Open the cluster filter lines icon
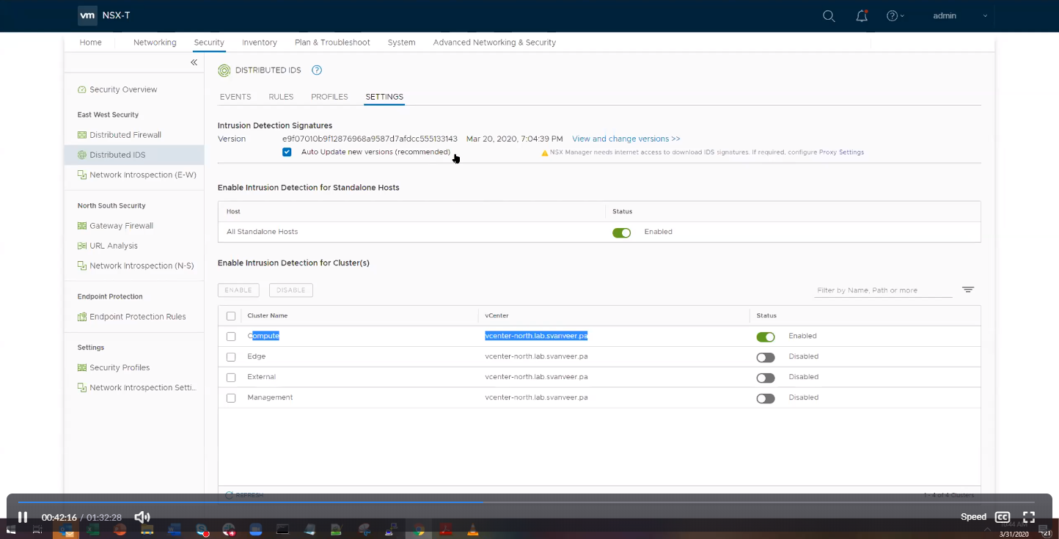The image size is (1059, 539). click(968, 290)
